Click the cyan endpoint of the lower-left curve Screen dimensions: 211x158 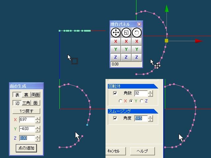click(87, 125)
